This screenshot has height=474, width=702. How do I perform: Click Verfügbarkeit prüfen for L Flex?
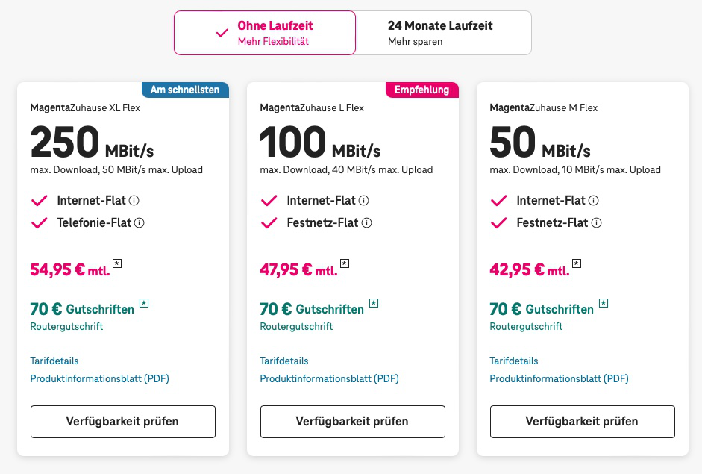pos(352,422)
